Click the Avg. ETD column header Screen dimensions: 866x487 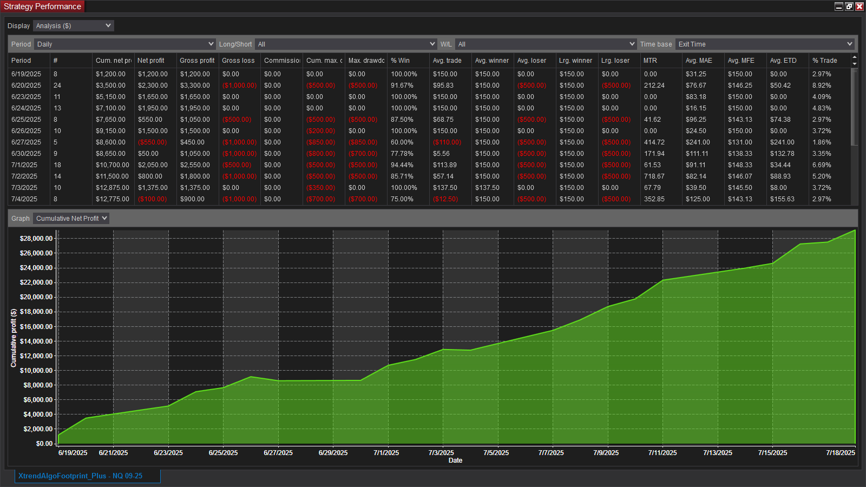click(789, 60)
